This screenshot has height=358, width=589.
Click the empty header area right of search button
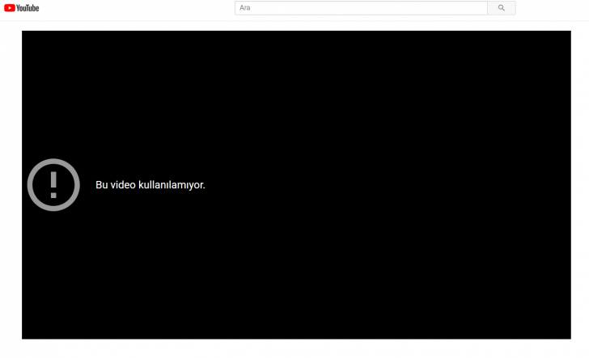(x=550, y=8)
